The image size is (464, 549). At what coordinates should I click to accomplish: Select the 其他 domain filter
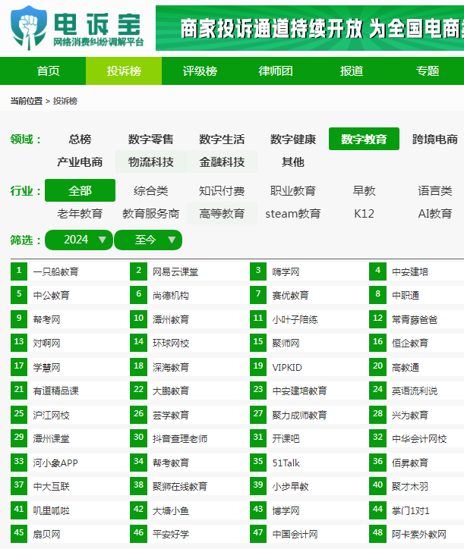293,162
